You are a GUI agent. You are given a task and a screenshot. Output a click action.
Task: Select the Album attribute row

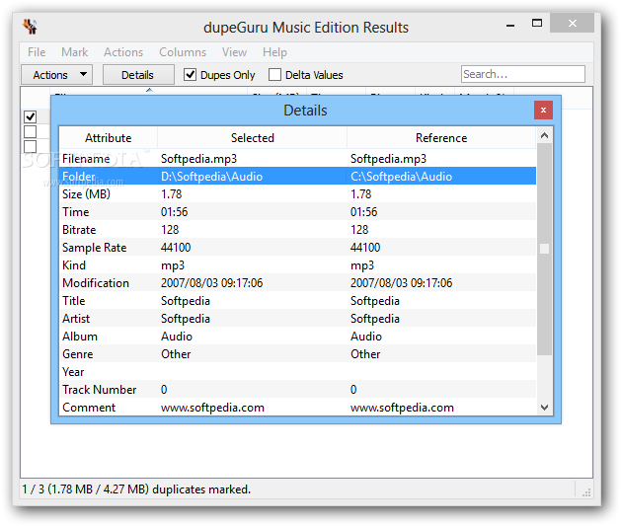click(x=298, y=337)
